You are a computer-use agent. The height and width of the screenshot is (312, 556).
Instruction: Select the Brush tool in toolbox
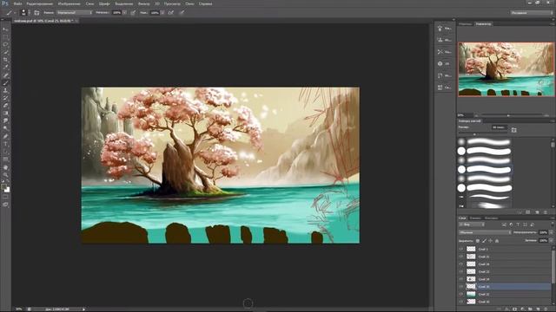click(x=5, y=83)
